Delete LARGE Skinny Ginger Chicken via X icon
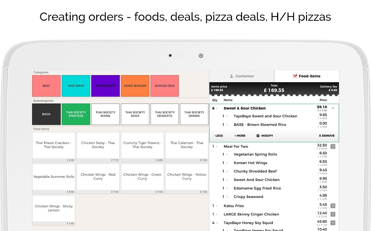 pos(333,214)
